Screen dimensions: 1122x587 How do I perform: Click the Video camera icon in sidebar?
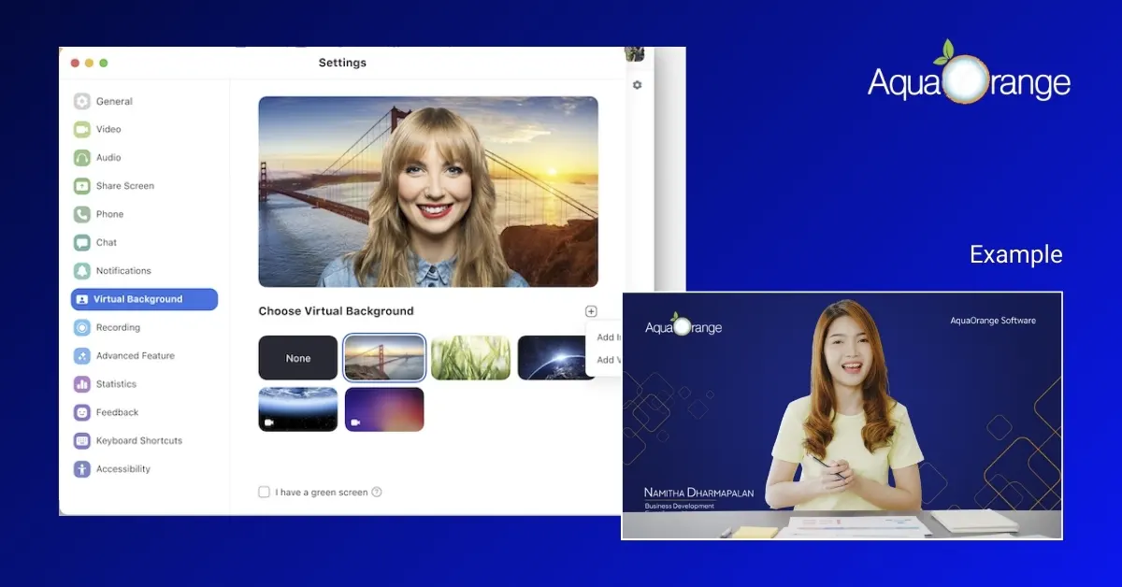coord(82,130)
